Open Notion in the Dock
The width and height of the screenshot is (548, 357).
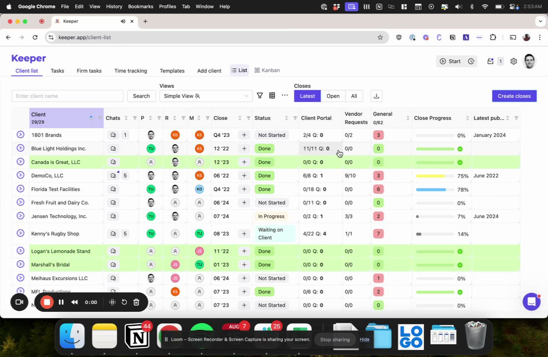[137, 336]
